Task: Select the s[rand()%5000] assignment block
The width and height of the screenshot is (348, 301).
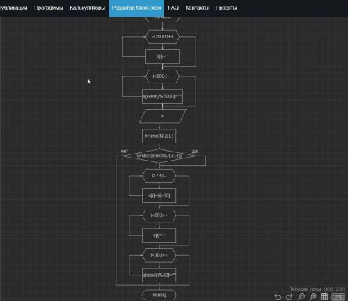Action: [162, 96]
